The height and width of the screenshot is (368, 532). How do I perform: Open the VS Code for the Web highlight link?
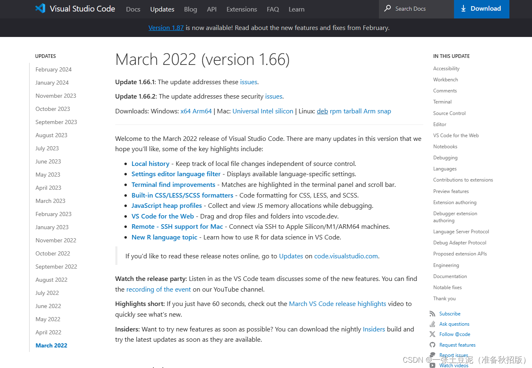[x=163, y=216]
